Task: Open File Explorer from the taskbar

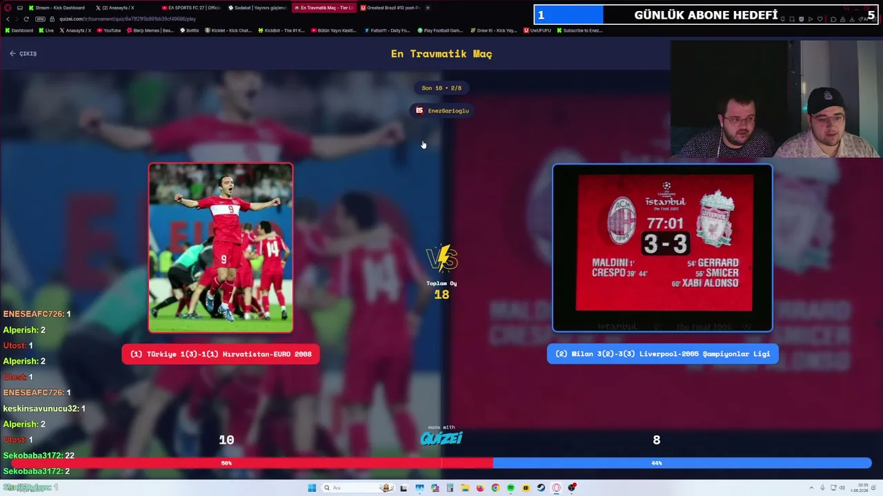Action: tap(465, 488)
